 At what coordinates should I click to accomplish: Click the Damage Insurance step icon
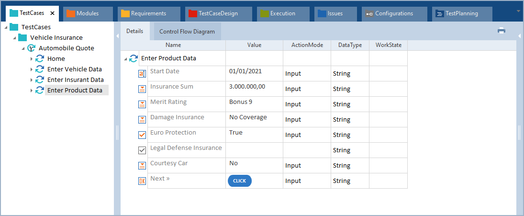tap(142, 120)
